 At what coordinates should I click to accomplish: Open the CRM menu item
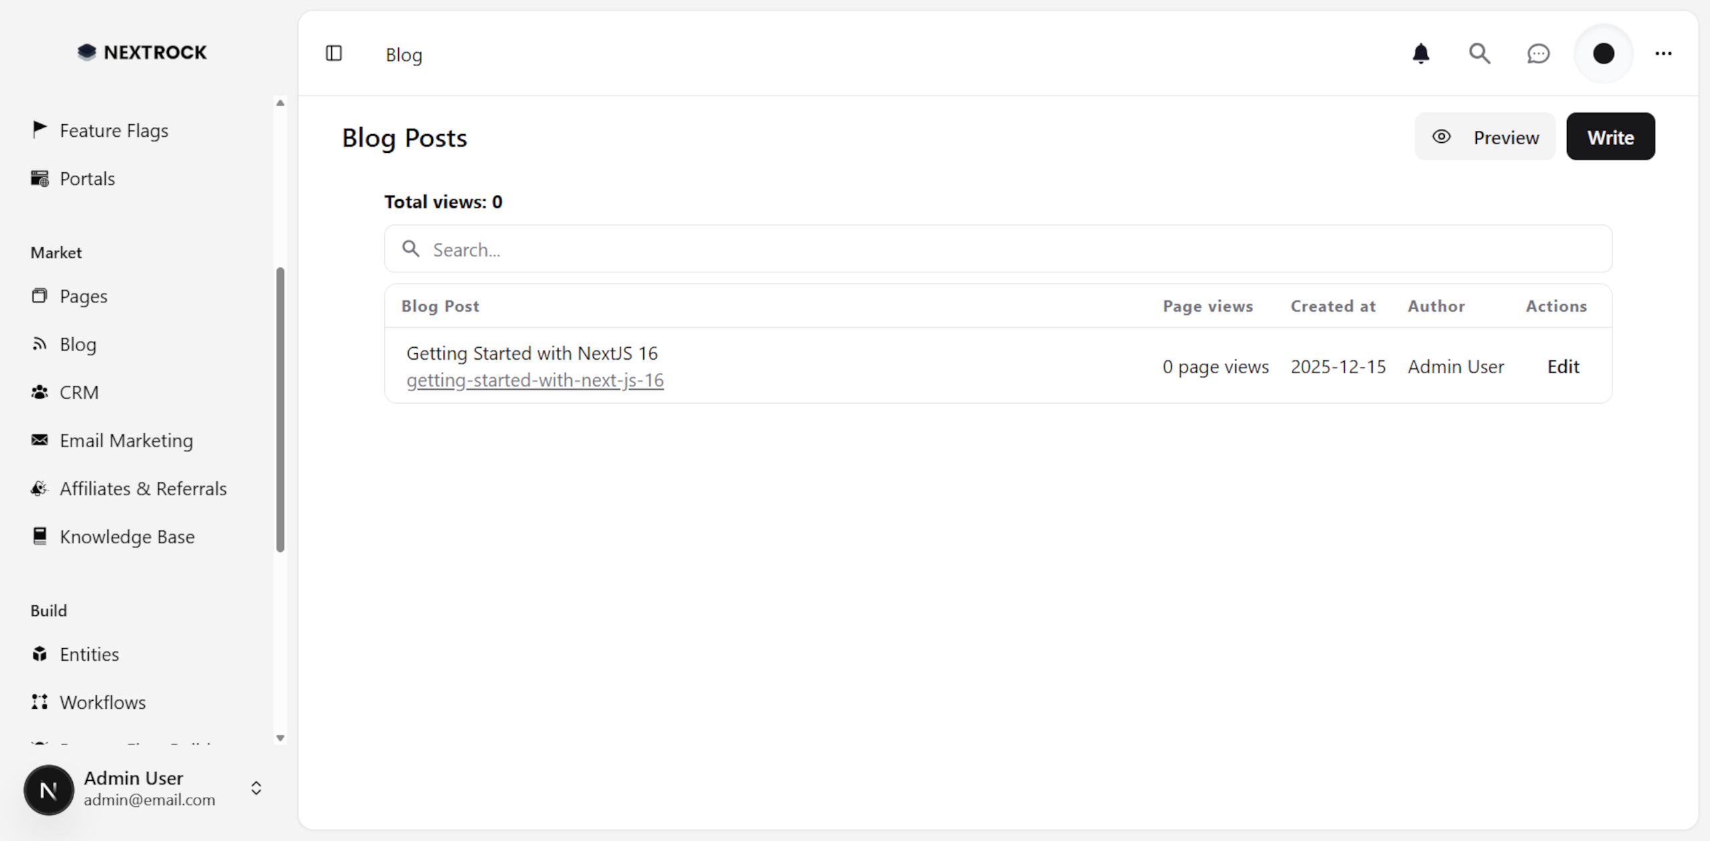[x=79, y=392]
